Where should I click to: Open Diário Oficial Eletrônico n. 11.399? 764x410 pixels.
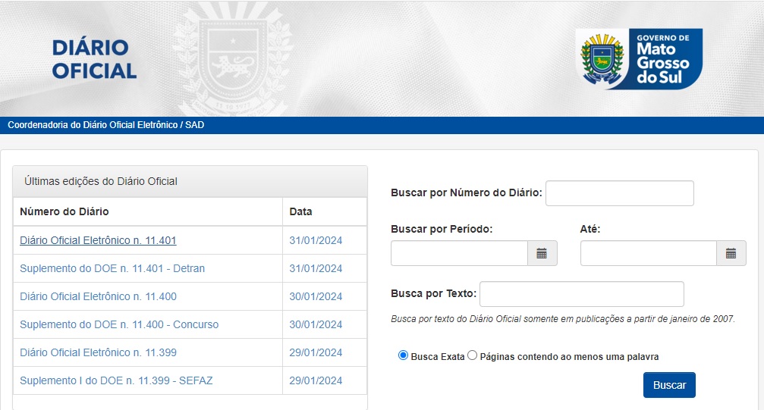tap(98, 352)
